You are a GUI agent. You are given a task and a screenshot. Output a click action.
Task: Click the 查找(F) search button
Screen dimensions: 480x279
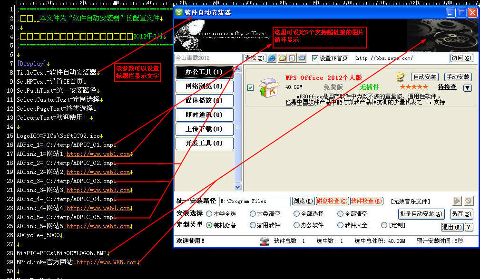255,58
